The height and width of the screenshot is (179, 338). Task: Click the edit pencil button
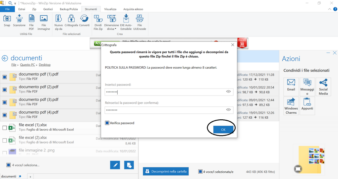pos(115,165)
